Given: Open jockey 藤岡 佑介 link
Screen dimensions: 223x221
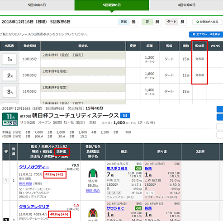Looking at the screenshot, I should point(93,191).
